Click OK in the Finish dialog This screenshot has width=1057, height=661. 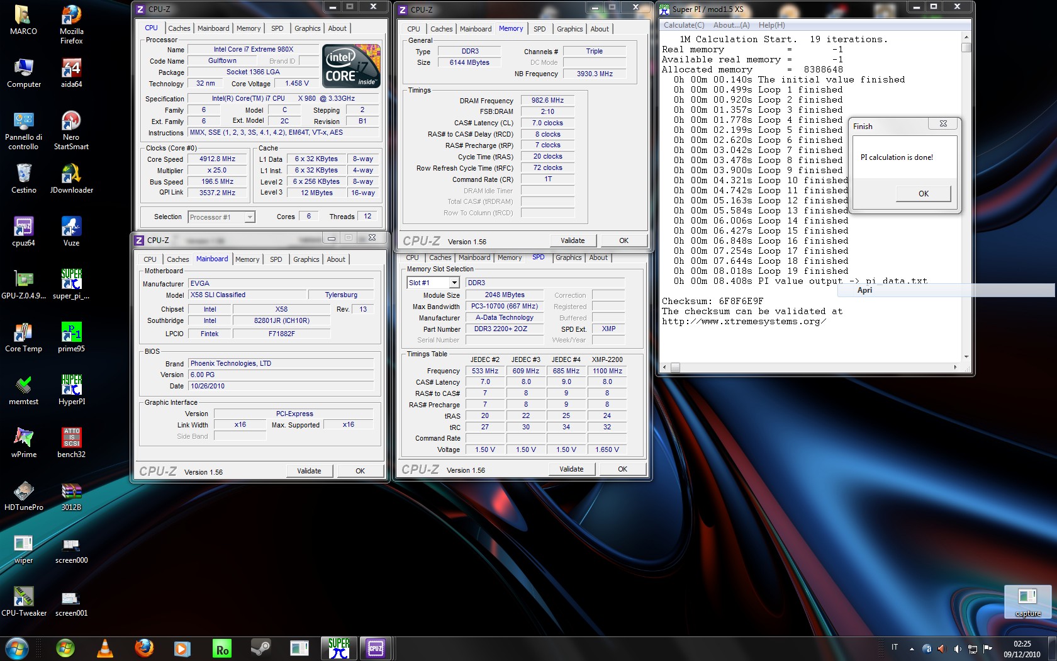pos(923,193)
